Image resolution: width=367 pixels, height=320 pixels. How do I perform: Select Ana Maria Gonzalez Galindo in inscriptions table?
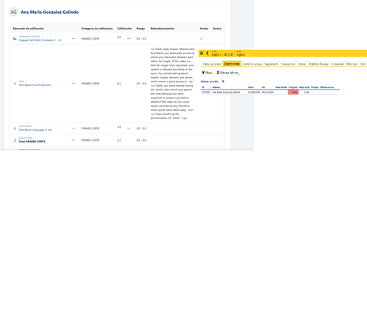click(x=226, y=92)
